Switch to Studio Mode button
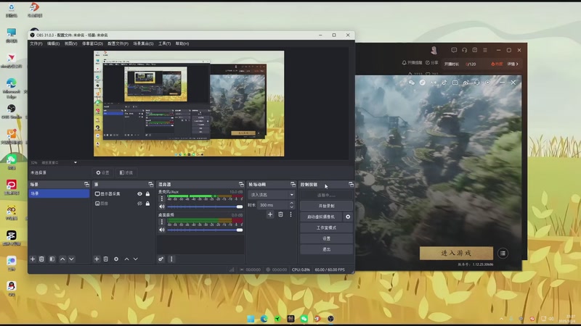 tap(326, 227)
